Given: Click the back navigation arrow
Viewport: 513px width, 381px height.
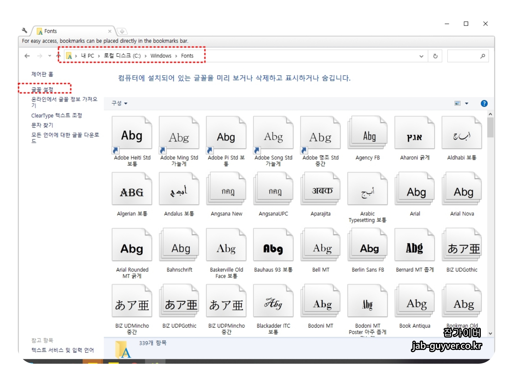Looking at the screenshot, I should tap(27, 56).
